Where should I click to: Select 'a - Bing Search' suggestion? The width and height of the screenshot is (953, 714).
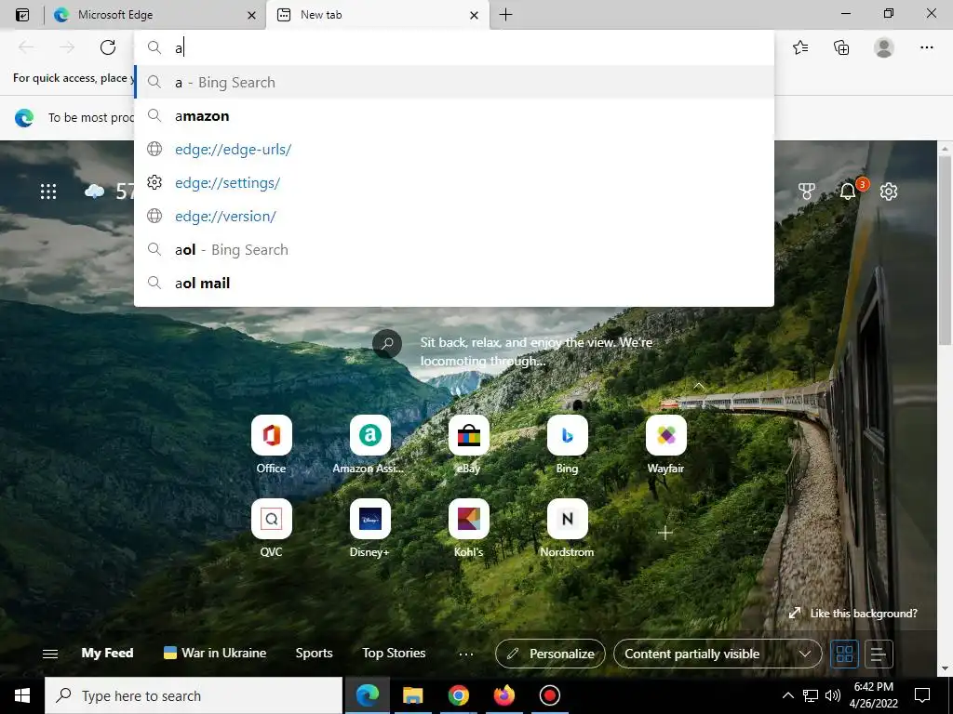[454, 82]
